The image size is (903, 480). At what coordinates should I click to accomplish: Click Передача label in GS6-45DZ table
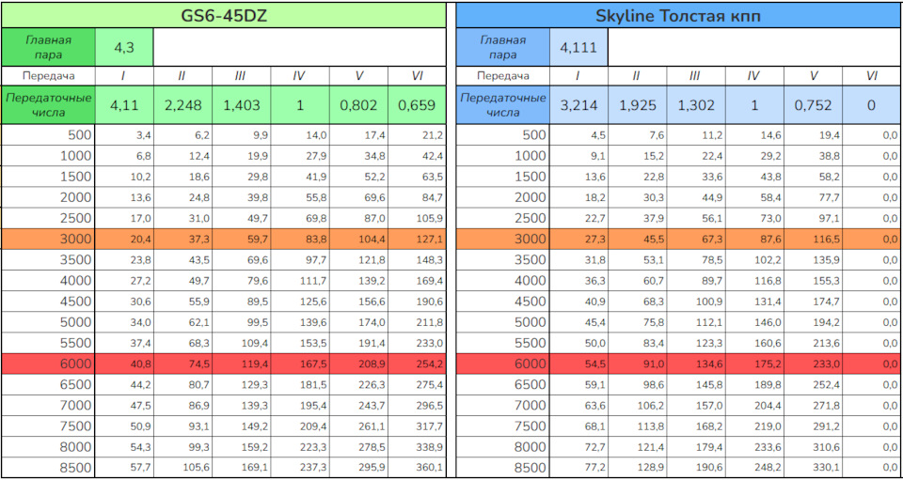(x=48, y=76)
